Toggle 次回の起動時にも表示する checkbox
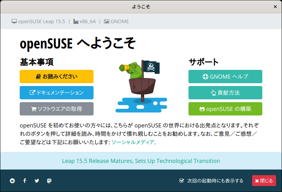This screenshot has height=192, width=282. (x=182, y=181)
